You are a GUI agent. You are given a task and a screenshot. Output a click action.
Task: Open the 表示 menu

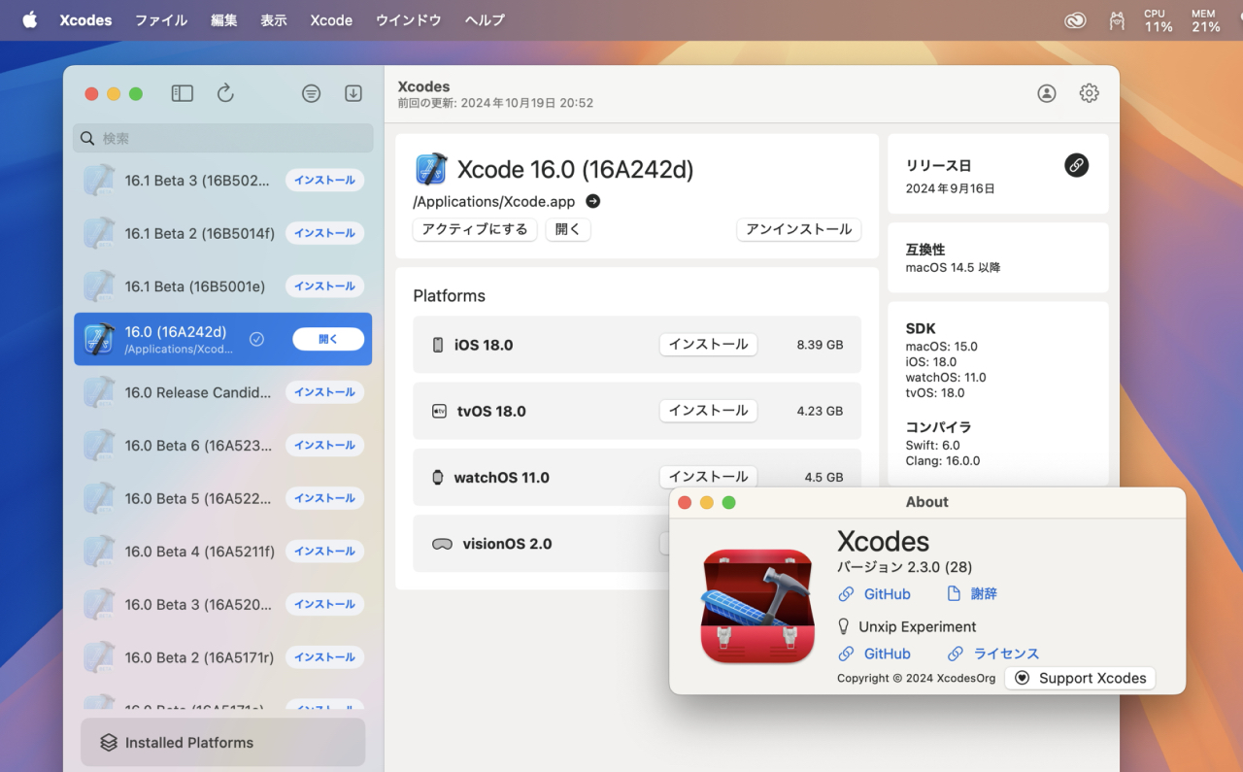click(x=274, y=19)
